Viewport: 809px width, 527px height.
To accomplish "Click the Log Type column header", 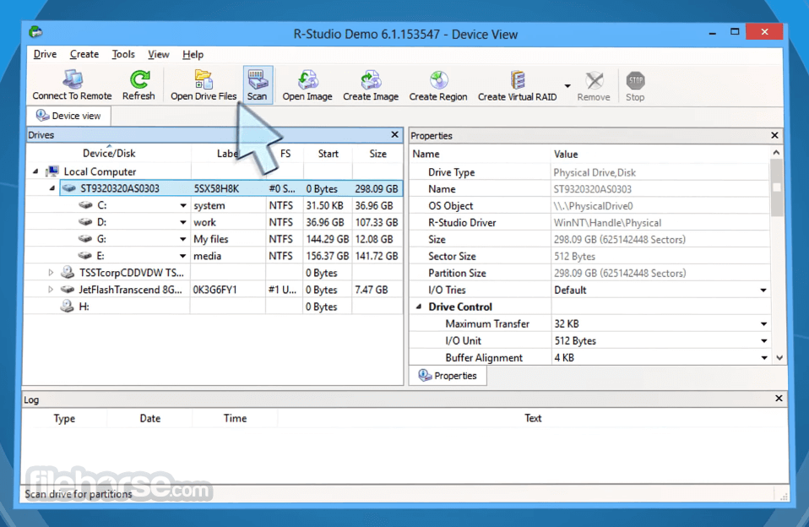I will [x=64, y=418].
